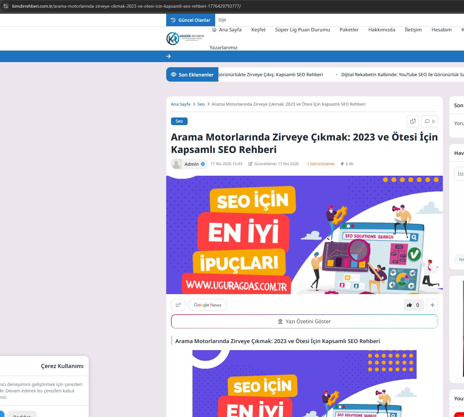The image size is (464, 417).
Task: Open ticker link about YouTube SEO ile Görünürlük
Action: coord(403,75)
